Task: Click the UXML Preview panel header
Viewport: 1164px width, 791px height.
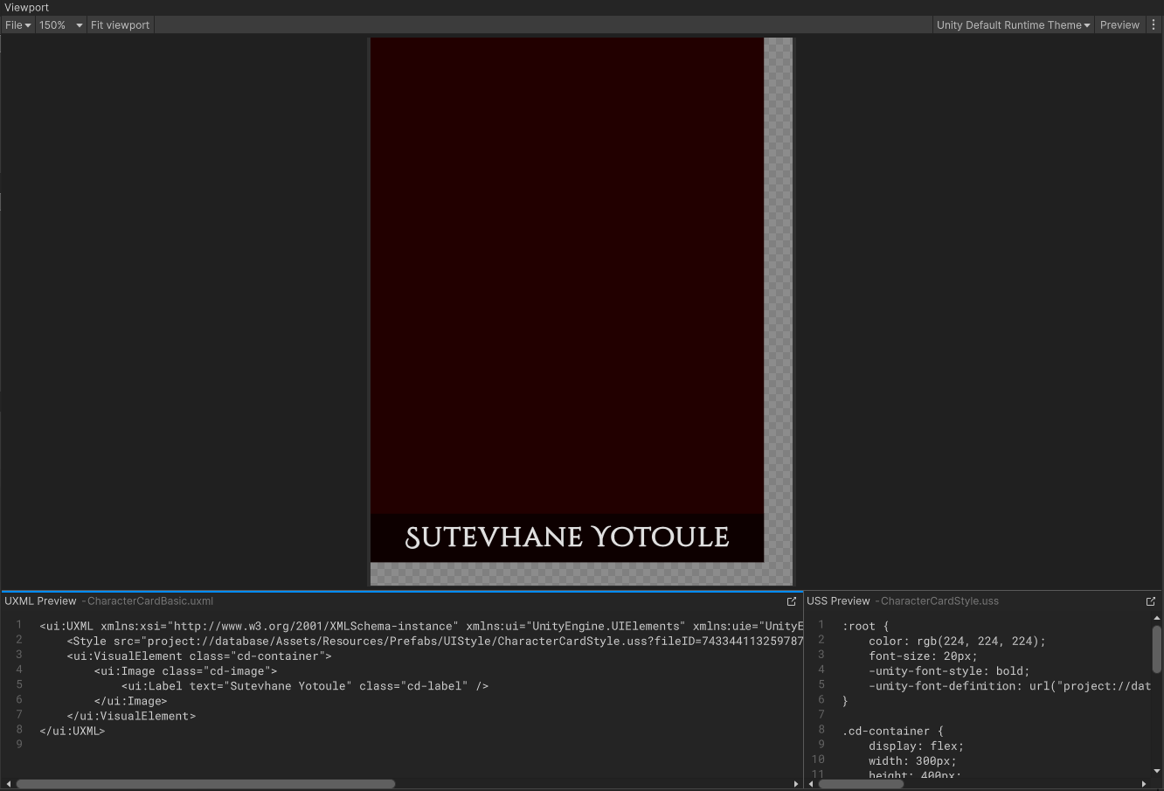Action: point(40,601)
